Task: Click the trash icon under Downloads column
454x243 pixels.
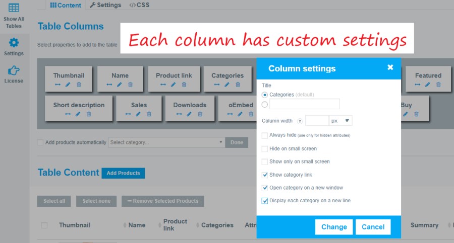Action: tap(200, 114)
